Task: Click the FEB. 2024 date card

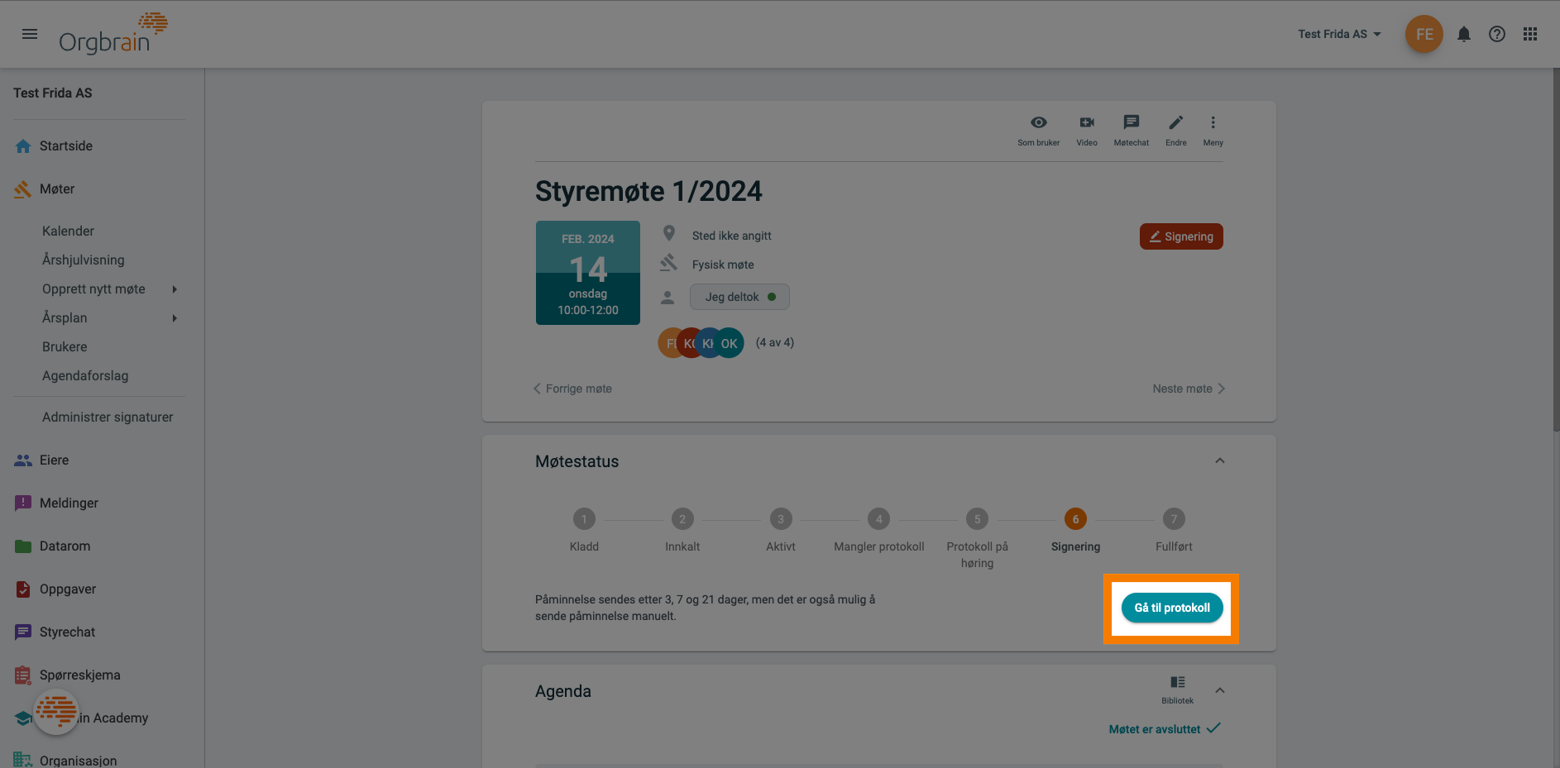Action: point(588,273)
